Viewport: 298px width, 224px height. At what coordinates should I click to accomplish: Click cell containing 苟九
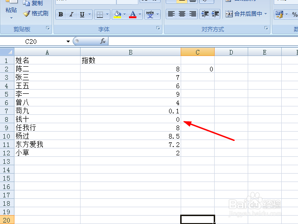point(47,111)
